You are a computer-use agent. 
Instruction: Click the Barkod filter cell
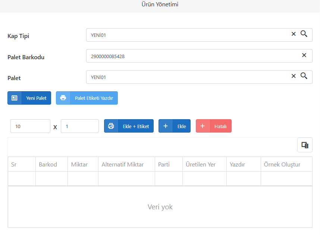51,178
